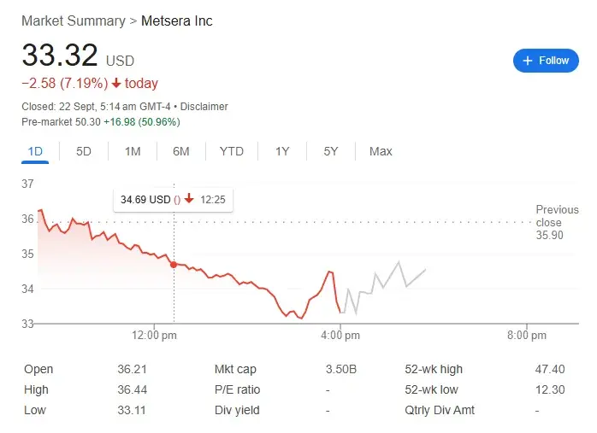Screen dimensions: 597x433
Task: Switch to the 5D tab
Action: click(x=84, y=151)
